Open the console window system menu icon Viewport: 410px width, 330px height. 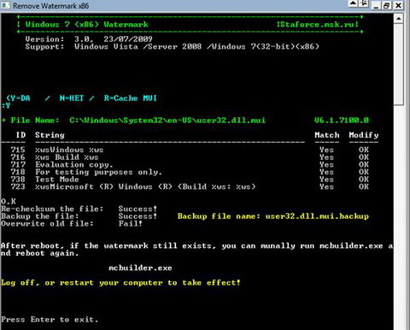5,5
